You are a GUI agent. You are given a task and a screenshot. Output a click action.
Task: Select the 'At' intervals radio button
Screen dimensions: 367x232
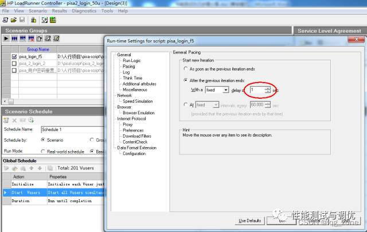click(186, 105)
